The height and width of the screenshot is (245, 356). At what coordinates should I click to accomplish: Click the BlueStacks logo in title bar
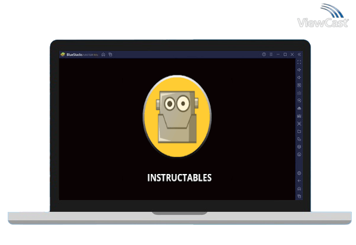63,54
